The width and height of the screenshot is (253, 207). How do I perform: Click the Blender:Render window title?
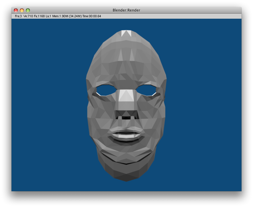click(126, 10)
